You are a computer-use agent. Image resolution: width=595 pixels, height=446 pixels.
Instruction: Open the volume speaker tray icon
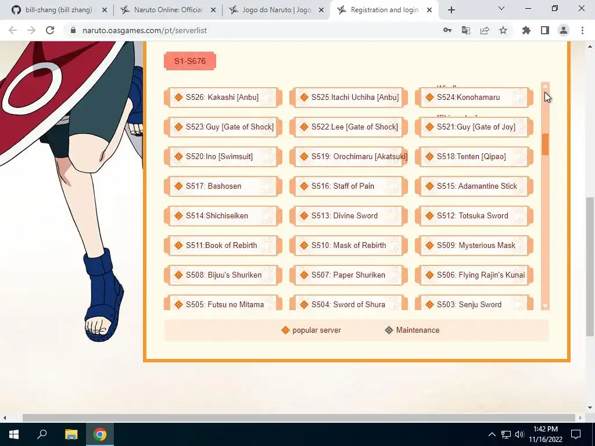519,434
